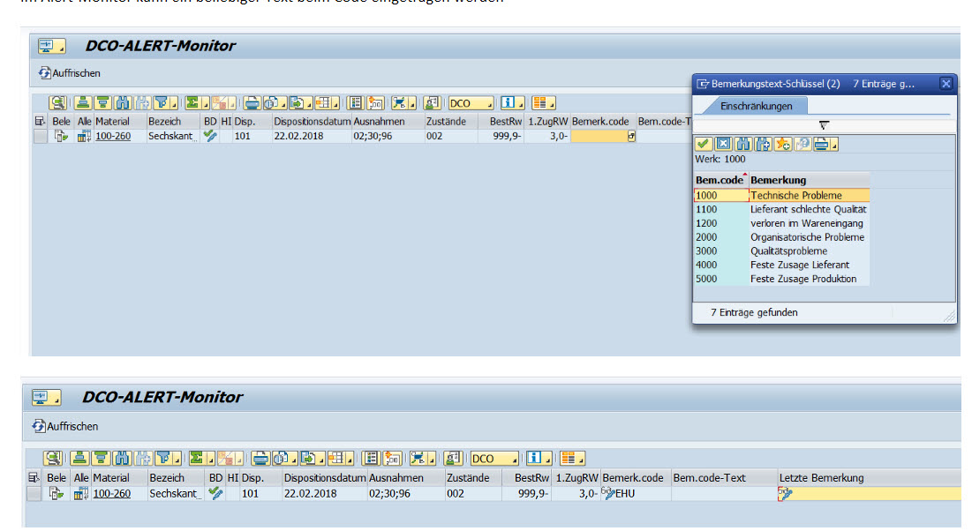The height and width of the screenshot is (531, 972).
Task: Click the details magnifier icon in upper toolbar
Action: 56,103
